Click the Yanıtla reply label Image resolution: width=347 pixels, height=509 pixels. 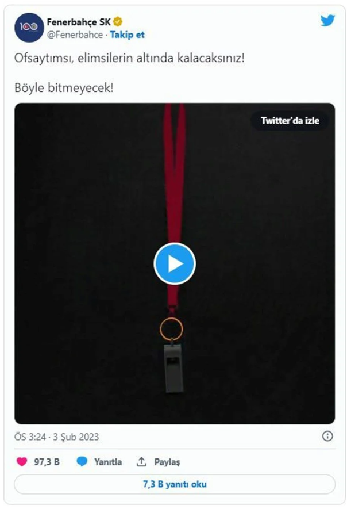(x=108, y=462)
